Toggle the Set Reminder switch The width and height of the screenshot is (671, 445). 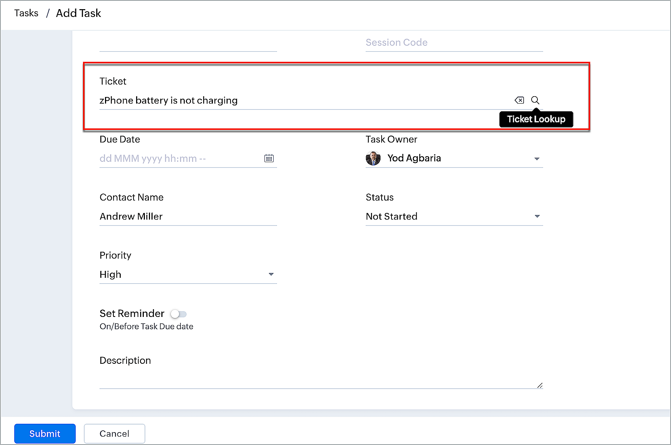click(179, 314)
